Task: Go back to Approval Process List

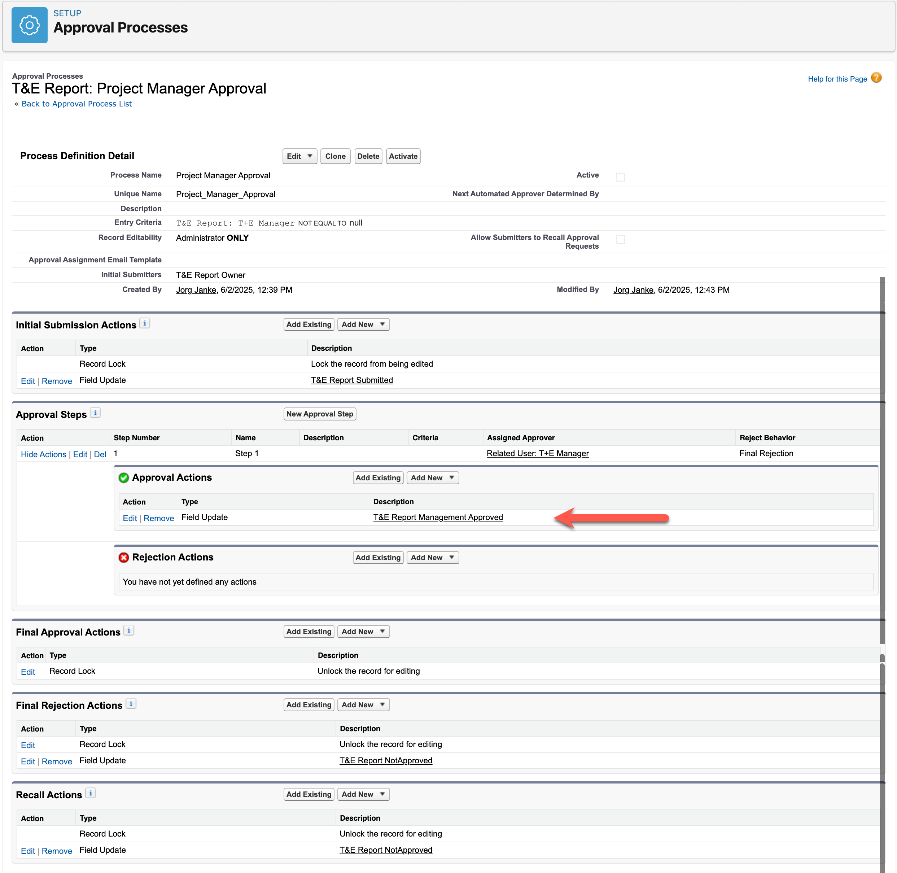Action: click(x=76, y=104)
